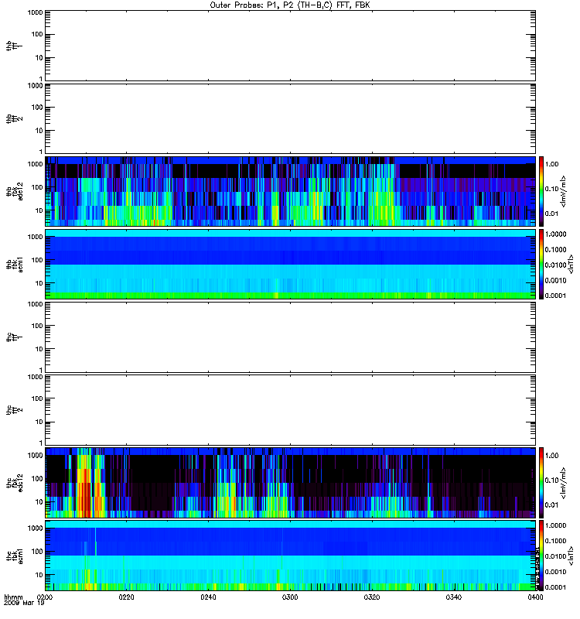Click the thb edc12 color scale bar
Viewport: 580px width, 619px height.
coord(541,191)
